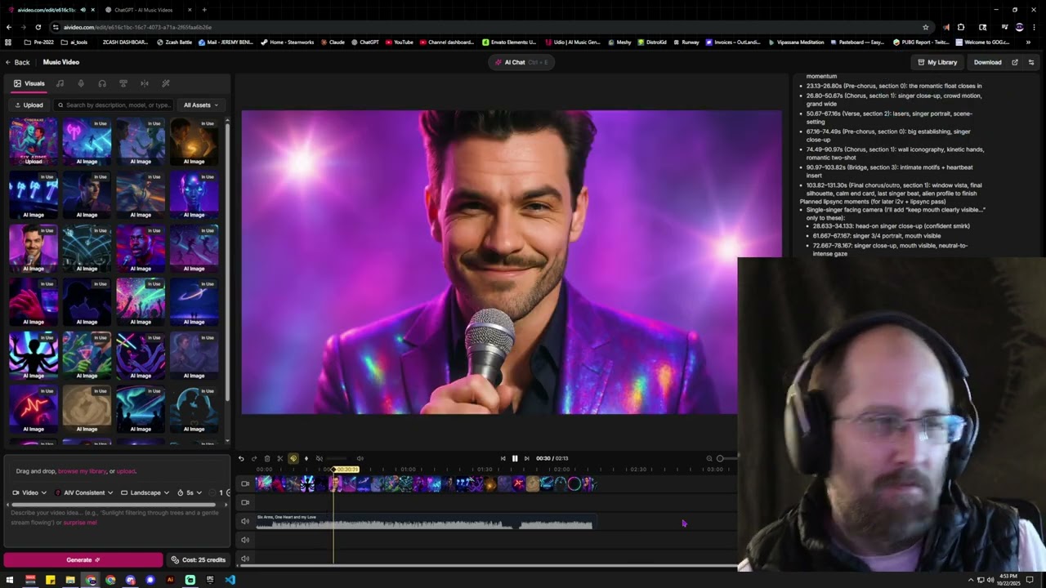Toggle the second video track camera icon
This screenshot has height=588, width=1046.
pyautogui.click(x=245, y=502)
